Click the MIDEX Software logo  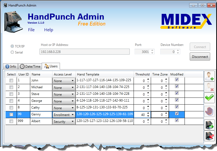coord(186,21)
